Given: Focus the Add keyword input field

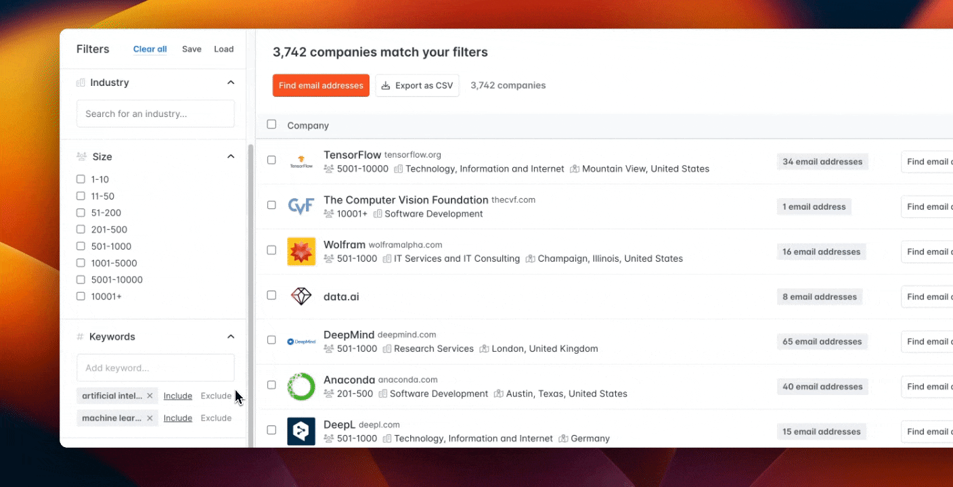Looking at the screenshot, I should pos(156,368).
